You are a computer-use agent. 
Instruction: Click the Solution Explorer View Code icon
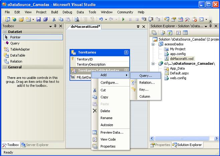click(178, 33)
